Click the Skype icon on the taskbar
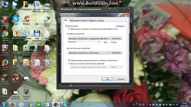This screenshot has width=191, height=107. pyautogui.click(x=64, y=104)
